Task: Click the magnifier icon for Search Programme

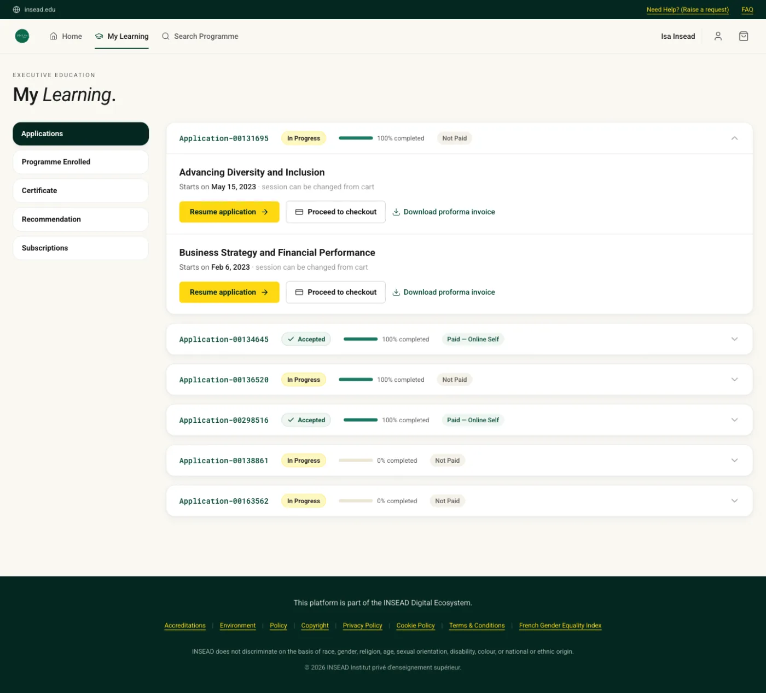Action: pos(165,36)
